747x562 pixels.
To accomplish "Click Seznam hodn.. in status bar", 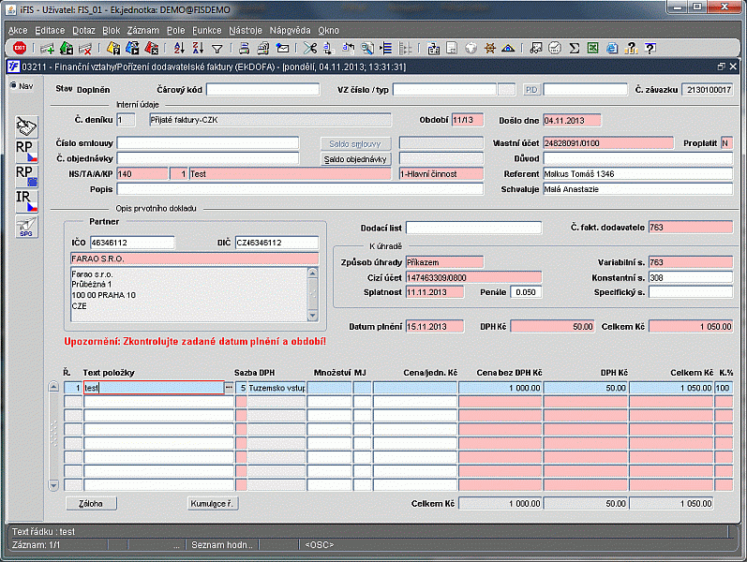I will point(222,545).
